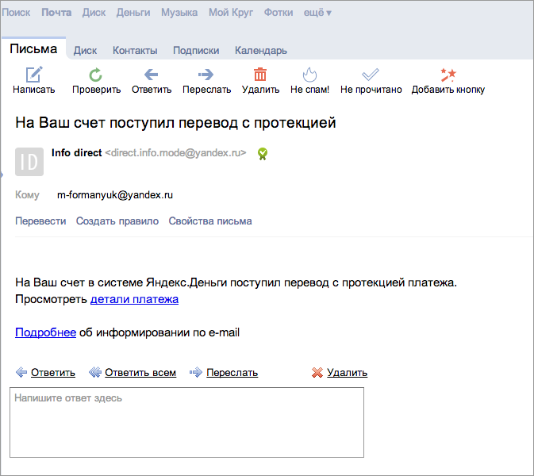Viewport: 534px width, 476px height.
Task: Switch to the Контакты tab
Action: (x=135, y=51)
